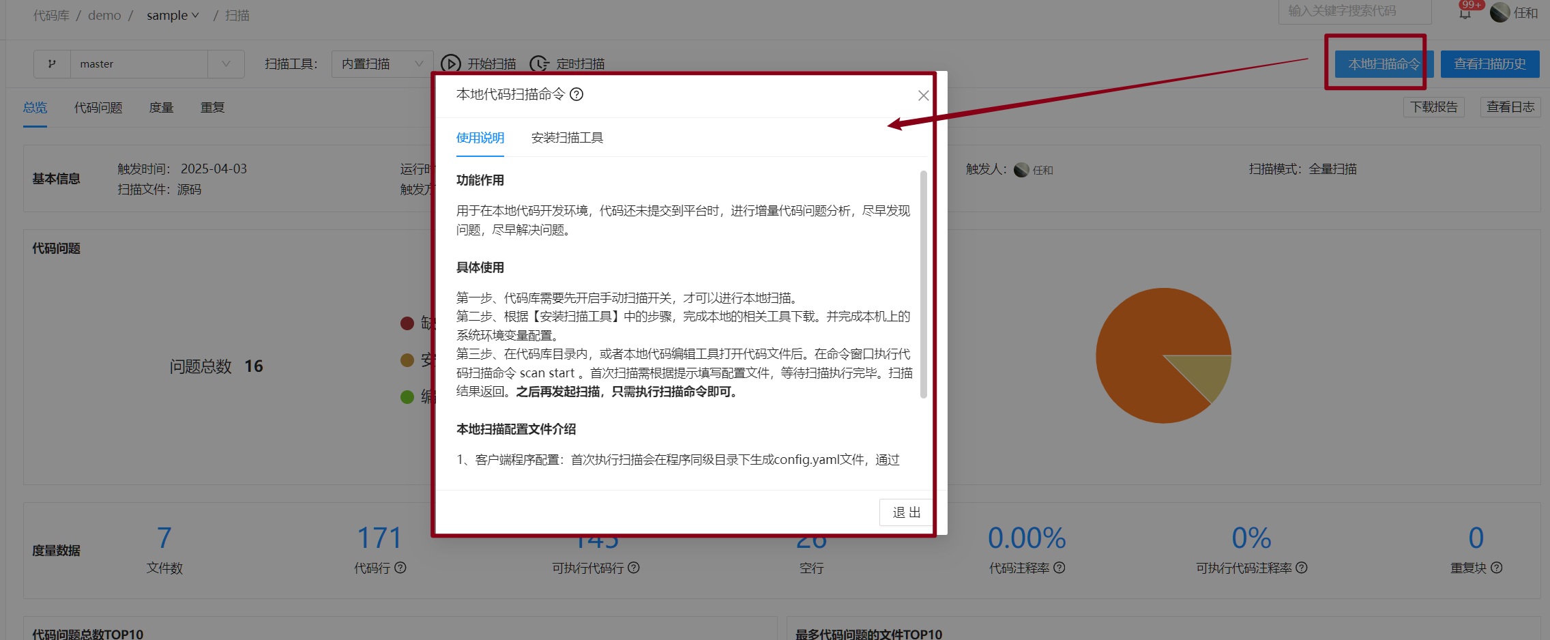The image size is (1550, 640).
Task: Click the branch icon beside master
Action: click(52, 64)
